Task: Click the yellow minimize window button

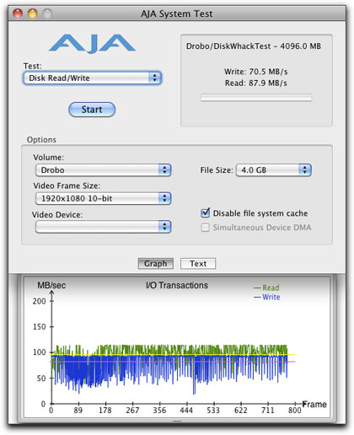Action: click(33, 13)
